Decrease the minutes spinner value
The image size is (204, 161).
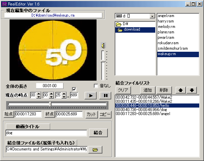51,97
